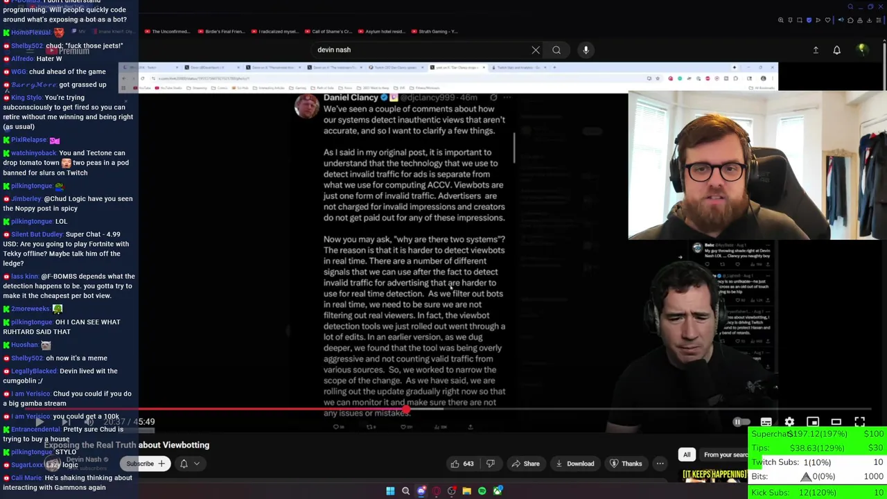Click into the YouTube search field

pos(419,50)
